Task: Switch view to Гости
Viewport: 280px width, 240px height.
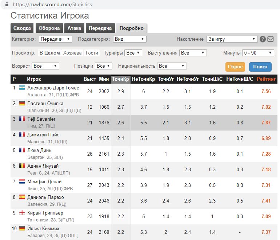Action: tap(92, 53)
